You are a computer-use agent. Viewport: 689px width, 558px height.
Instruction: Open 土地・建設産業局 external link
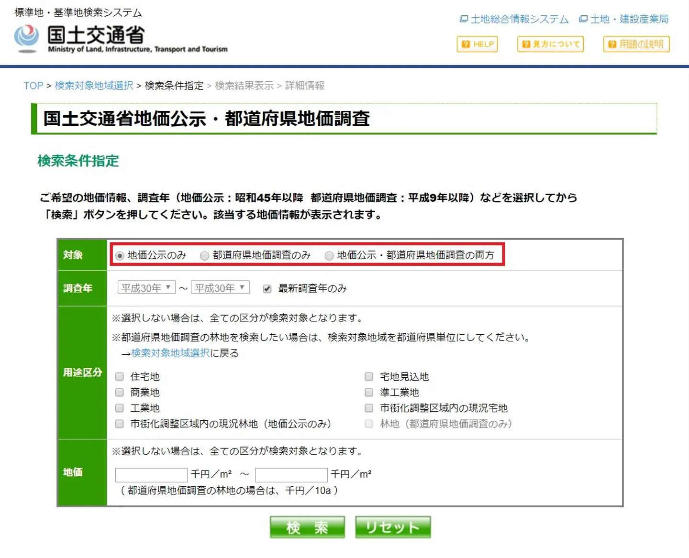tap(623, 19)
